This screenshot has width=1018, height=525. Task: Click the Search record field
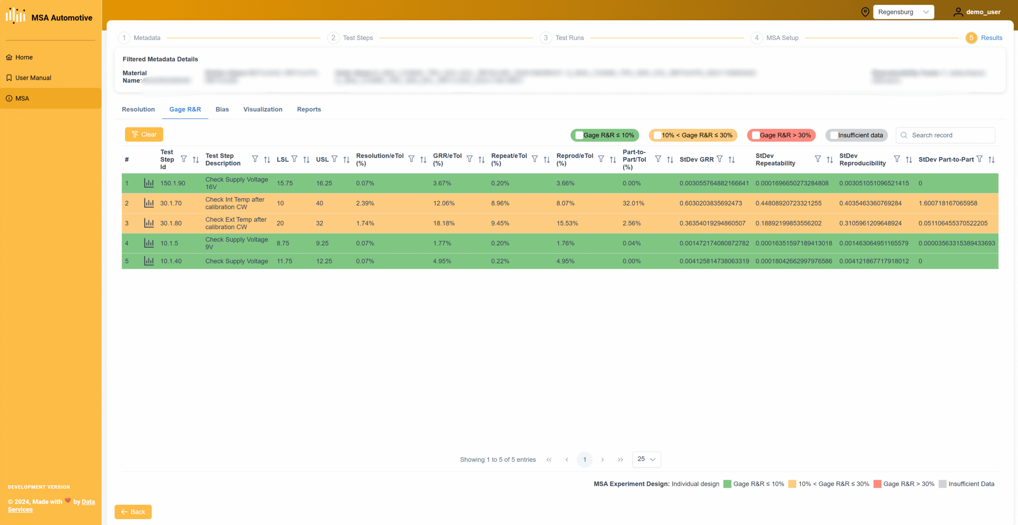pyautogui.click(x=945, y=135)
